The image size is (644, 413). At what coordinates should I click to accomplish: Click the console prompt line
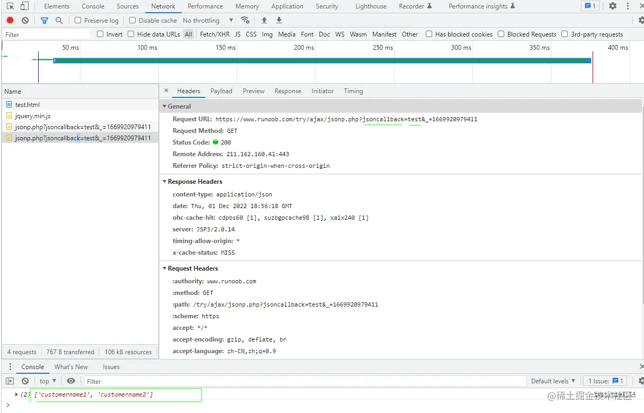(322, 406)
